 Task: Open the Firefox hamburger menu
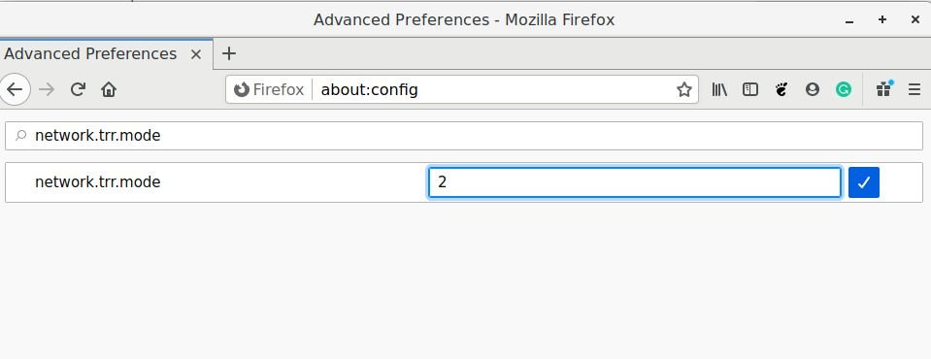[914, 89]
